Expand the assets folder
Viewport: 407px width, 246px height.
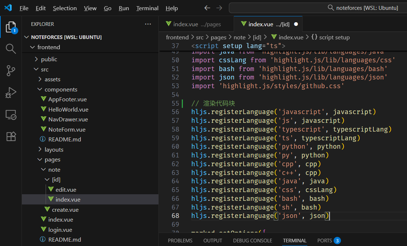(x=53, y=79)
